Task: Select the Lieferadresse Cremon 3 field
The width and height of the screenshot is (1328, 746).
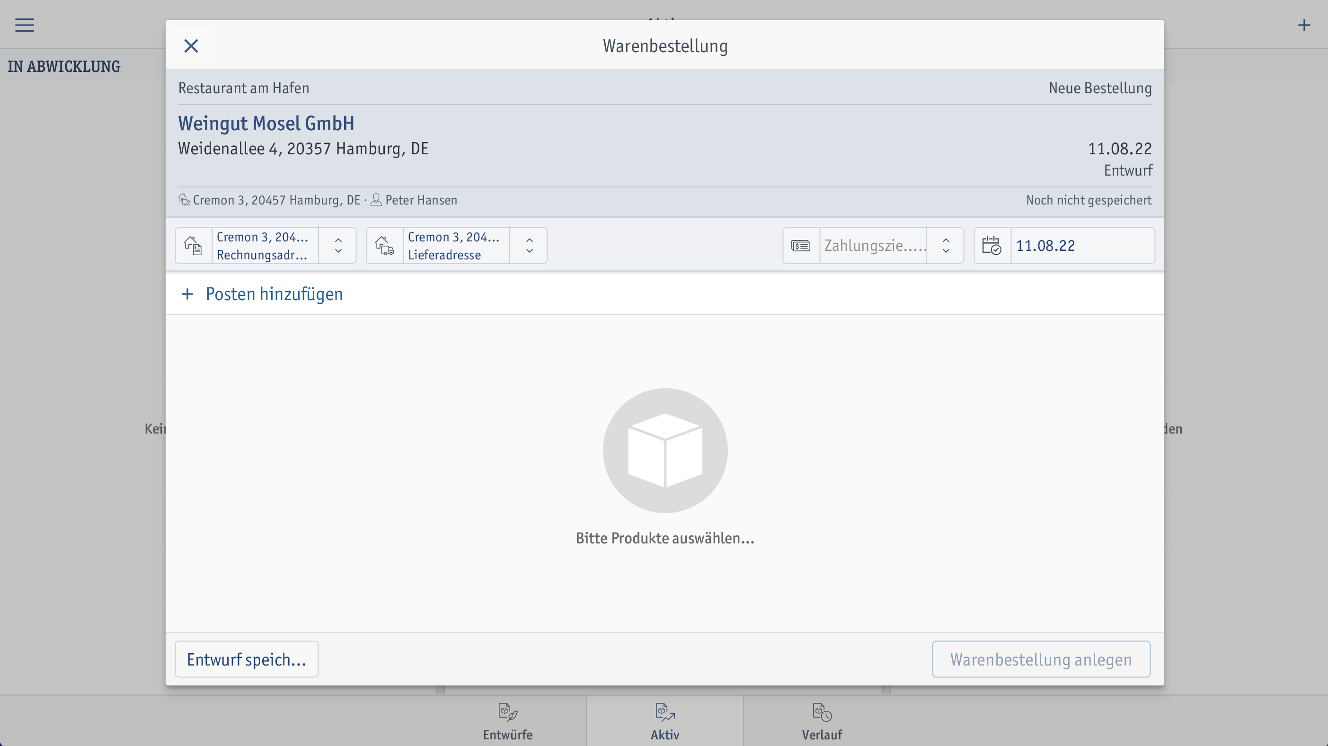Action: click(x=456, y=245)
